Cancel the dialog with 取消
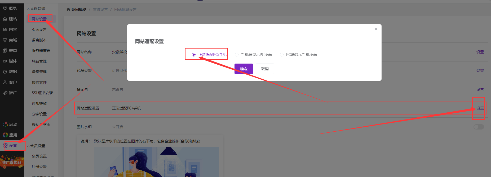 tap(265, 69)
